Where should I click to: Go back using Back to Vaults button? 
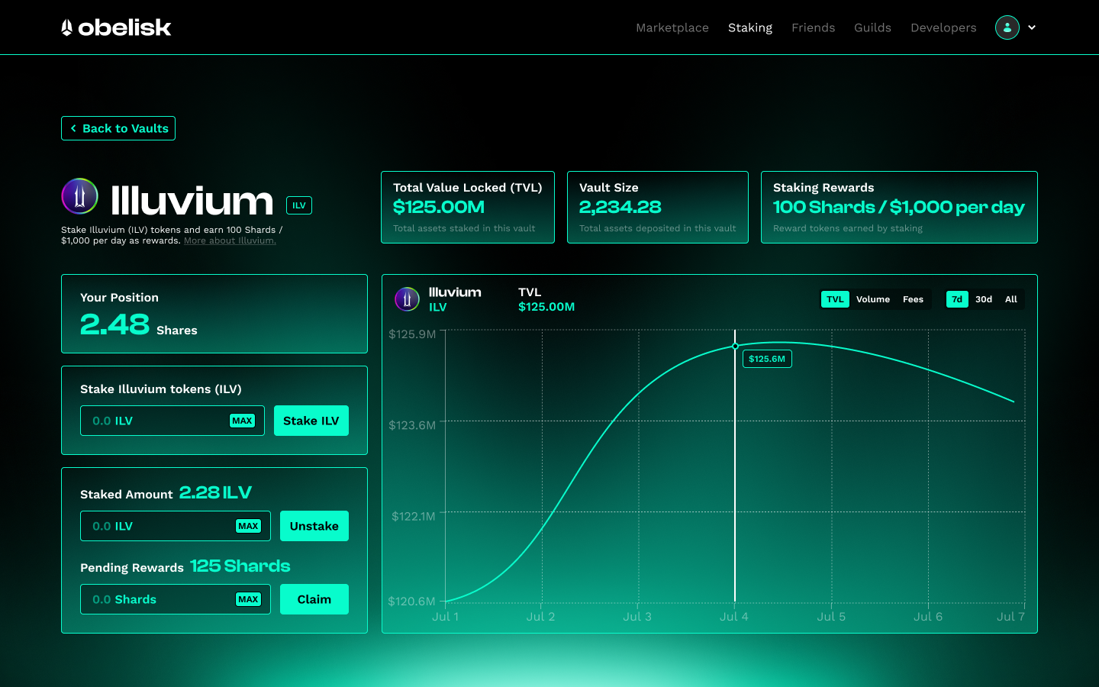(x=118, y=128)
